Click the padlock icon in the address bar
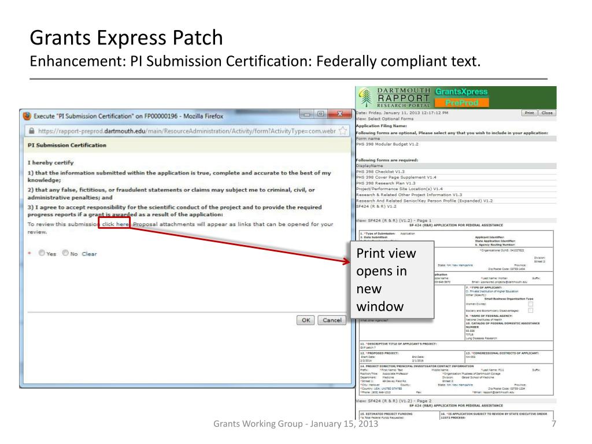Image resolution: width=592 pixels, height=444 pixels. [32, 131]
